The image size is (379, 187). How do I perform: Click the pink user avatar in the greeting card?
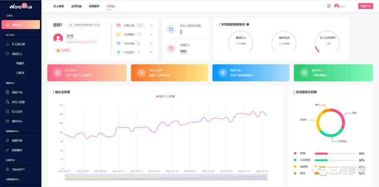58,38
